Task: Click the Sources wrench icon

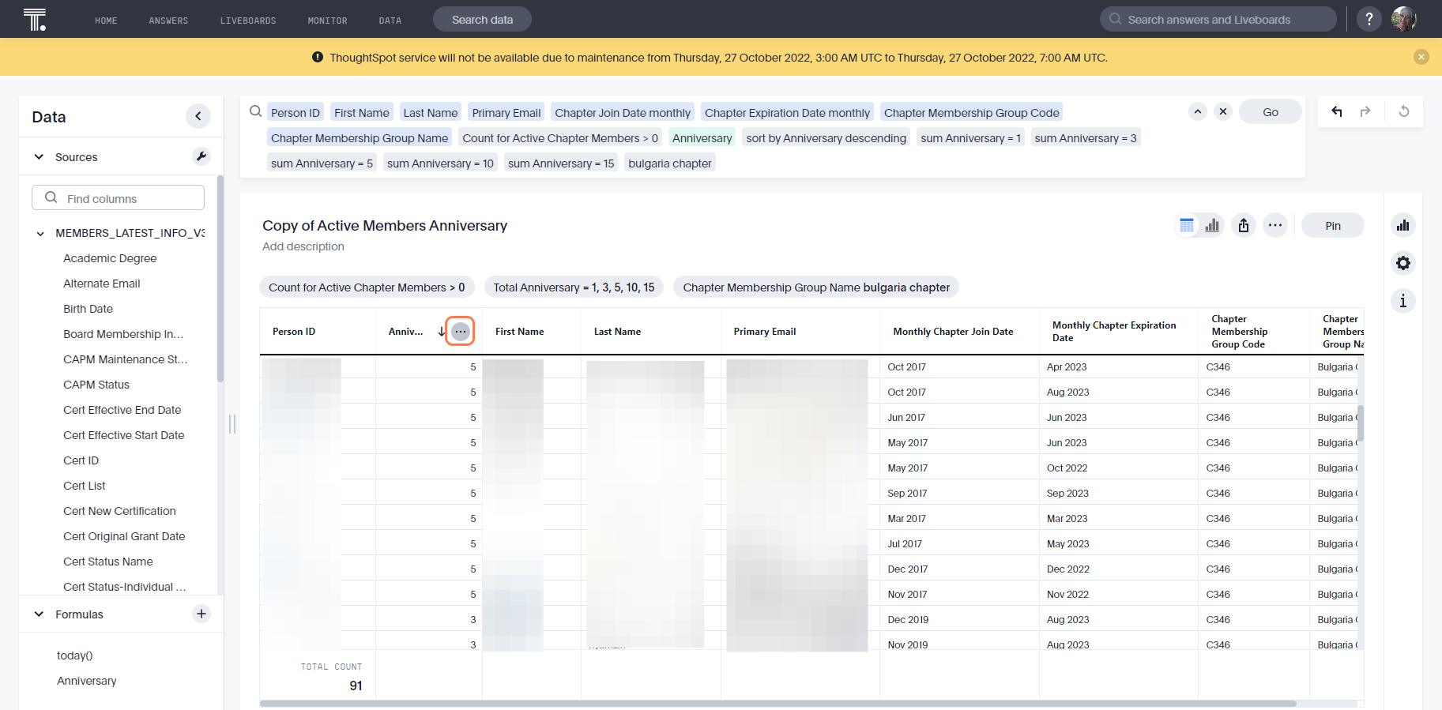Action: (x=201, y=156)
